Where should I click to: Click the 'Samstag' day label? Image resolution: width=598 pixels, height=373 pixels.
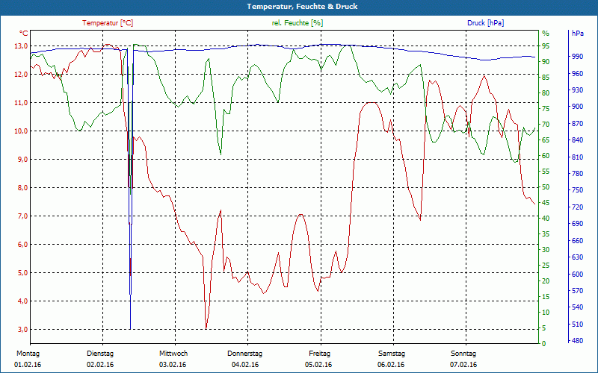[391, 354]
